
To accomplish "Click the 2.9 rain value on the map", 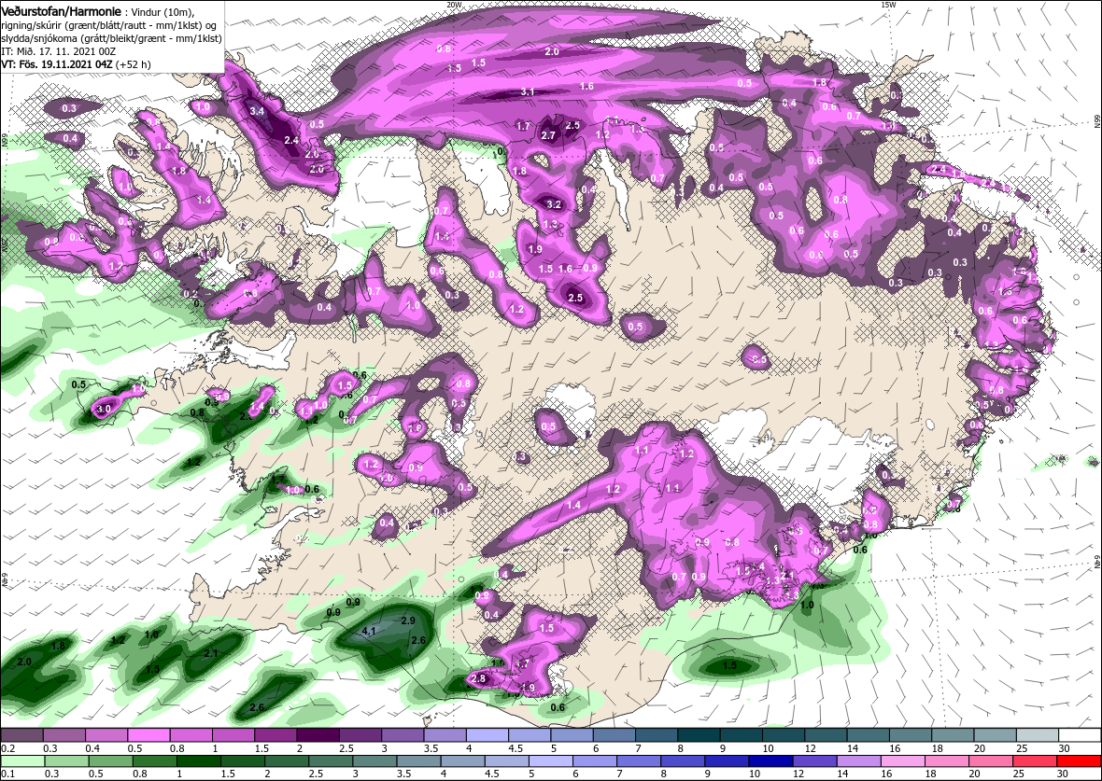I will click(x=407, y=621).
